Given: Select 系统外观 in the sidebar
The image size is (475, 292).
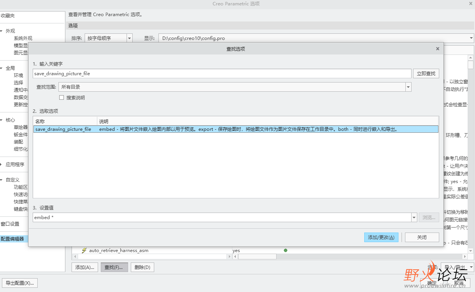Looking at the screenshot, I should pos(23,38).
